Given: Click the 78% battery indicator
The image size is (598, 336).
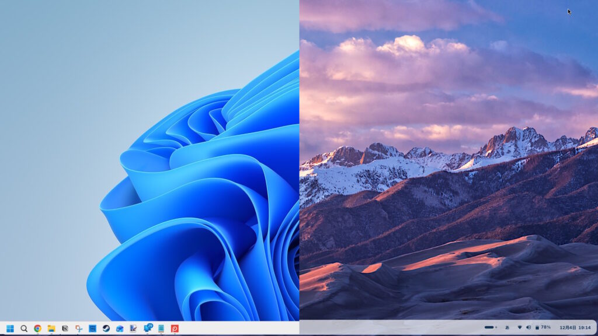Looking at the screenshot, I should tap(543, 327).
